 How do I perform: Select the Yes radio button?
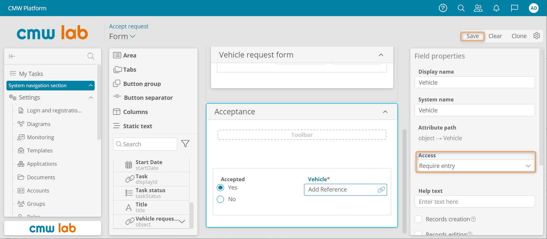tap(221, 188)
